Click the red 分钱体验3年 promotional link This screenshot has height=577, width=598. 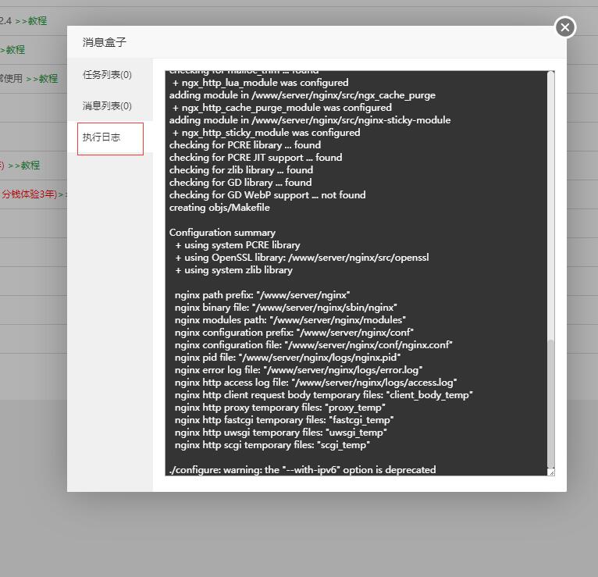coord(29,194)
